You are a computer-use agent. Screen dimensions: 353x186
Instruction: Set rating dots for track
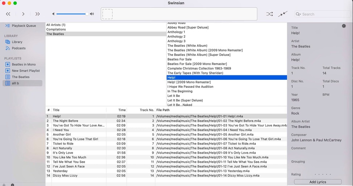(323, 174)
